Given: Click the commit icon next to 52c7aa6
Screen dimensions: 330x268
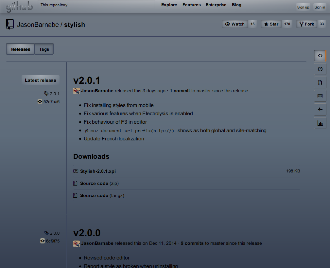Looking at the screenshot, I should [x=40, y=101].
